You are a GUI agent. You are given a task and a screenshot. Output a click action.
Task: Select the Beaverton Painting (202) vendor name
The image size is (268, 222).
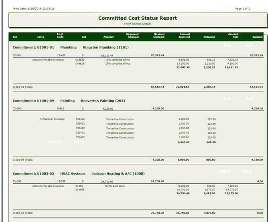[103, 101]
